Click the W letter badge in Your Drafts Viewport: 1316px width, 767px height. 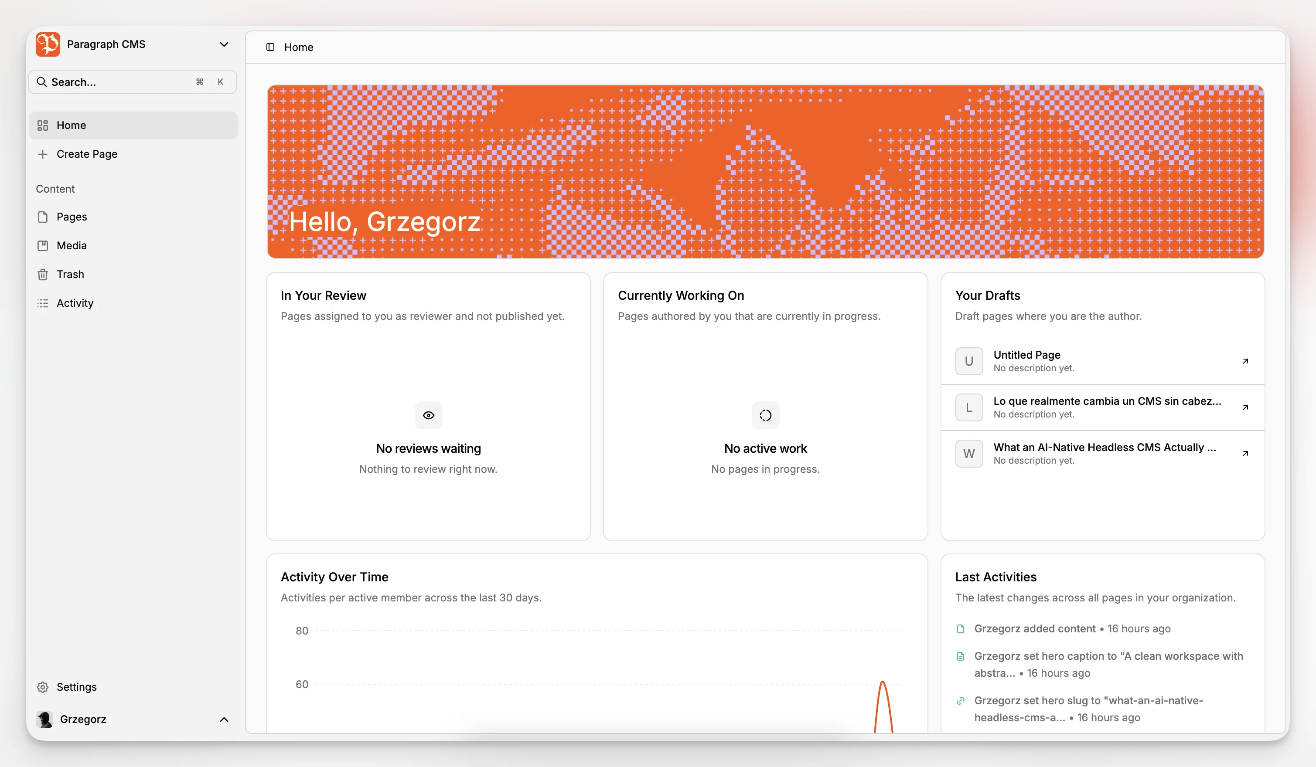(x=969, y=453)
